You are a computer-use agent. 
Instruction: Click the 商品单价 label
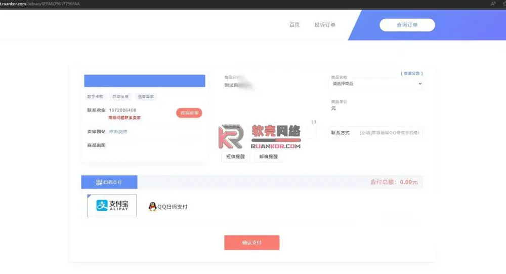(x=339, y=102)
